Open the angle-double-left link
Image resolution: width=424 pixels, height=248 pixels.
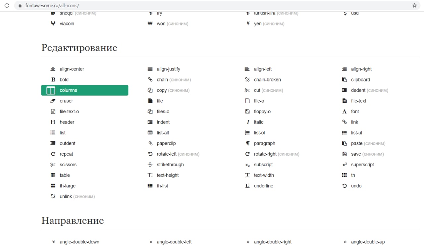click(x=174, y=242)
